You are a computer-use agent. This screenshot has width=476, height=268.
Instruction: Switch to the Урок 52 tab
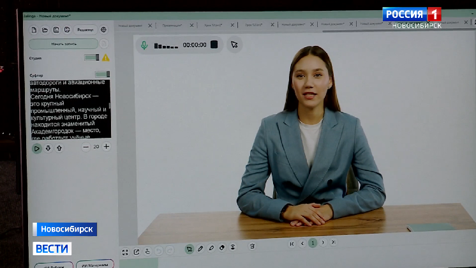(x=254, y=25)
